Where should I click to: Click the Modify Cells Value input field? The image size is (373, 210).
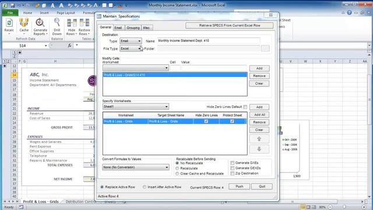click(x=214, y=68)
